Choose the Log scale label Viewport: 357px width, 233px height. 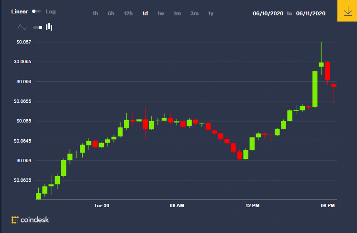[51, 11]
